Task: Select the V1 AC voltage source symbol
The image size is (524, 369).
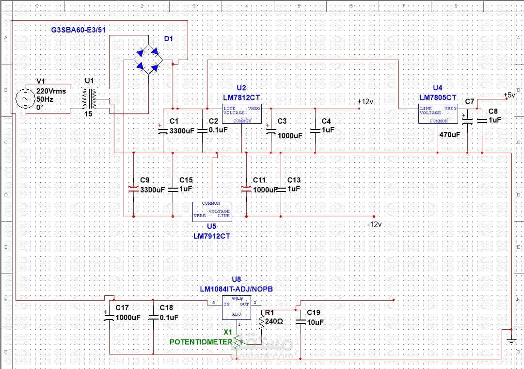Action: point(25,99)
